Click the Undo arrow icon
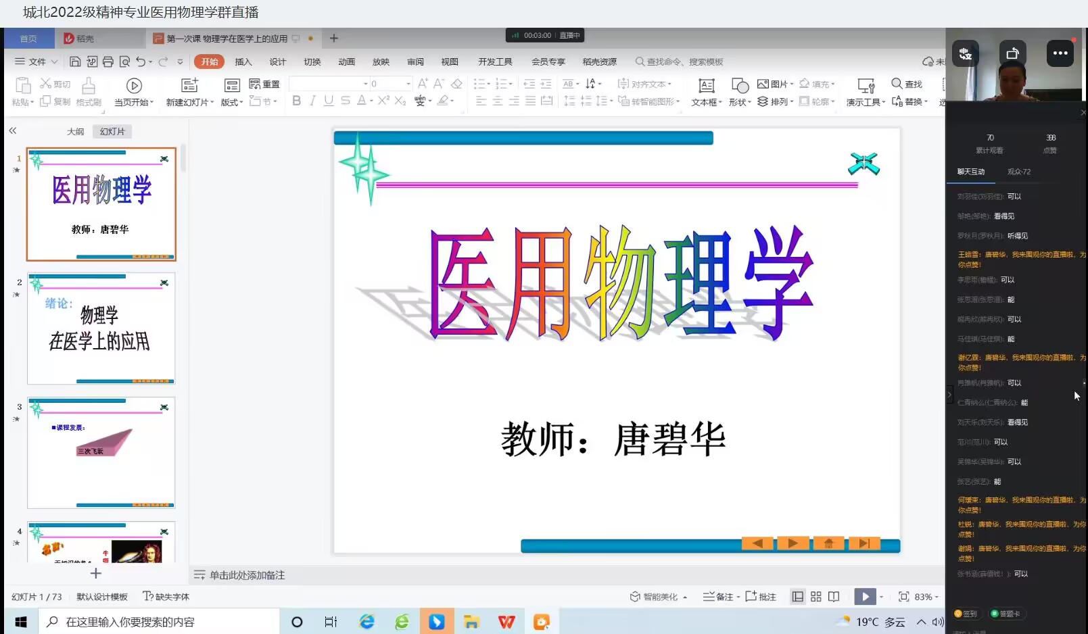Image resolution: width=1088 pixels, height=634 pixels. coord(140,62)
